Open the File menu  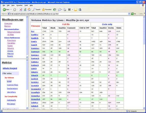[x=4, y=5]
